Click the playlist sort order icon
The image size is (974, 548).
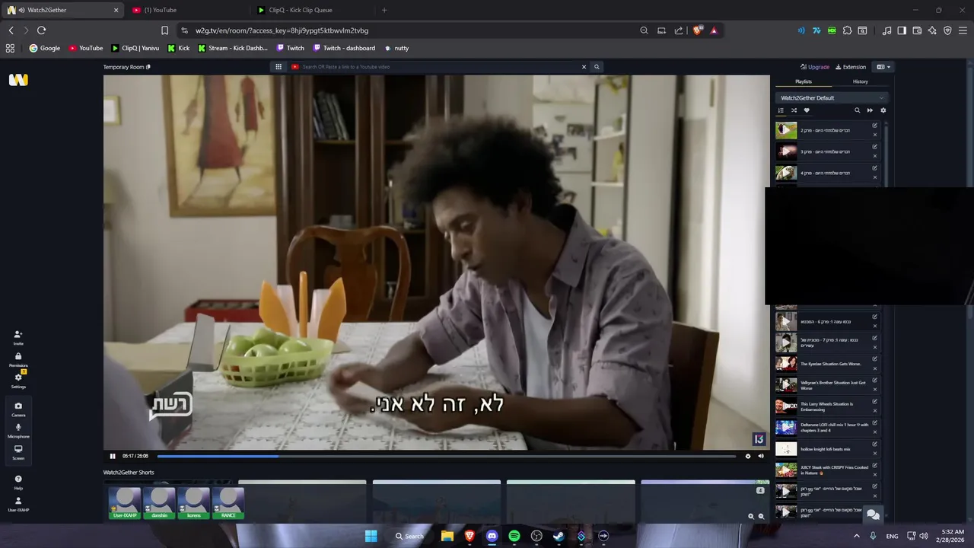pyautogui.click(x=781, y=110)
